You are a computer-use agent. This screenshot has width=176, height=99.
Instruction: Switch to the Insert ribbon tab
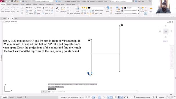(x=9, y=4)
